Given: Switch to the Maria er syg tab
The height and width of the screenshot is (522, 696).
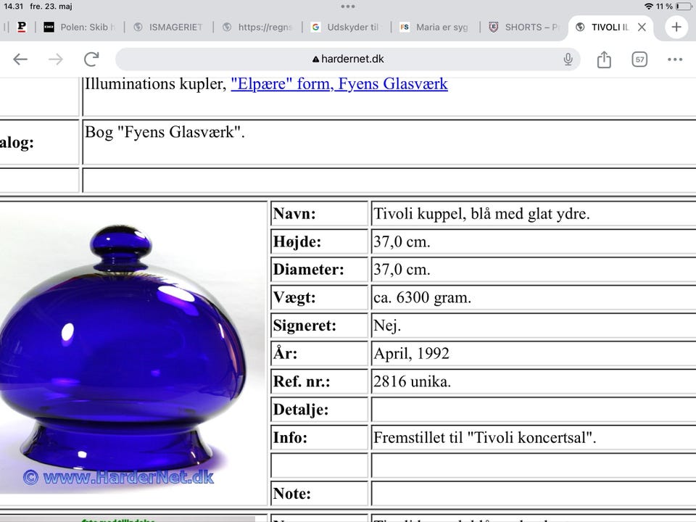Looking at the screenshot, I should tap(436, 27).
